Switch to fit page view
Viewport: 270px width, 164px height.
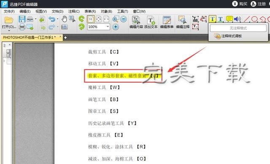(98, 19)
